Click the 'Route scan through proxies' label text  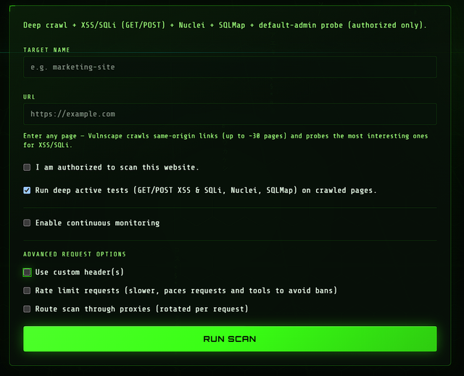tap(141, 309)
